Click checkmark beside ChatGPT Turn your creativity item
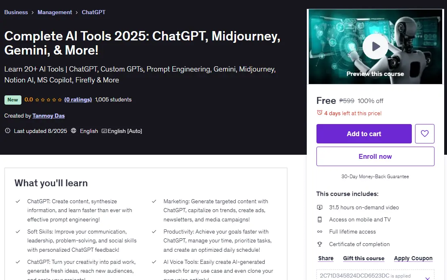Screen dimensions: 447x280 [18, 262]
